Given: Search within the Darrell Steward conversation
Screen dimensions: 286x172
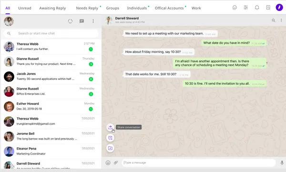Looking at the screenshot, I should coord(274,20).
